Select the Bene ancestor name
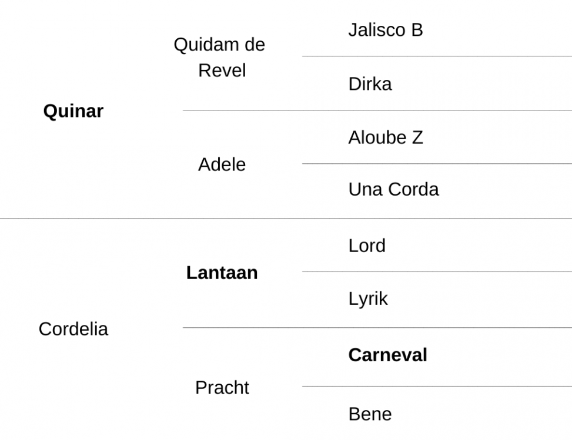The image size is (572, 440). [370, 414]
